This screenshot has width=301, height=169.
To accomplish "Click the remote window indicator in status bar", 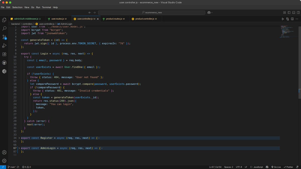I will click(x=3, y=167).
